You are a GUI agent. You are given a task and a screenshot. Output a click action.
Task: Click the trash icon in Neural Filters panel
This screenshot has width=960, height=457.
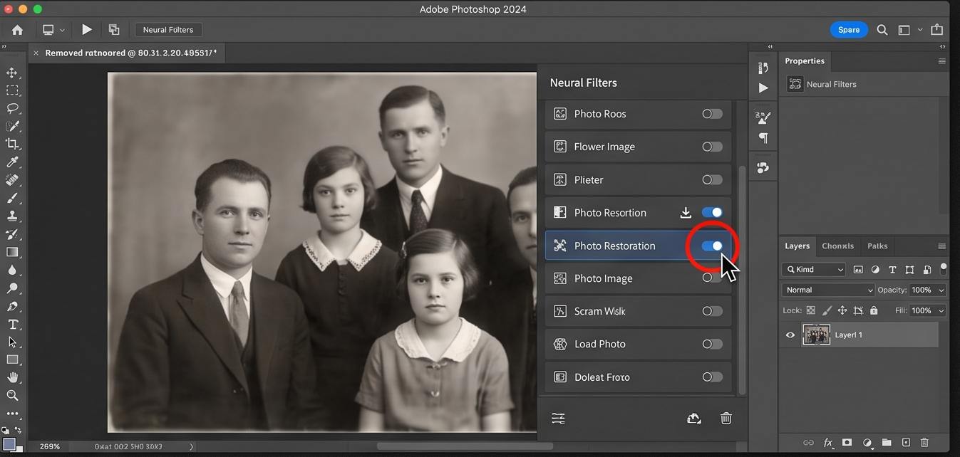726,419
